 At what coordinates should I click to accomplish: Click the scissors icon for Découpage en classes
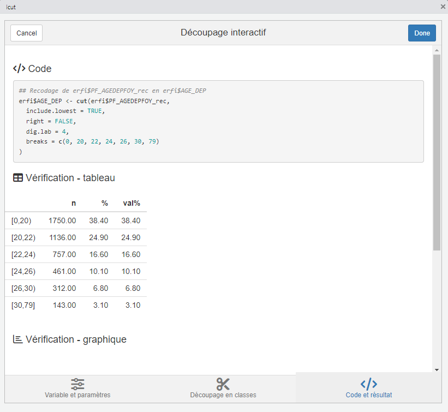(x=223, y=384)
